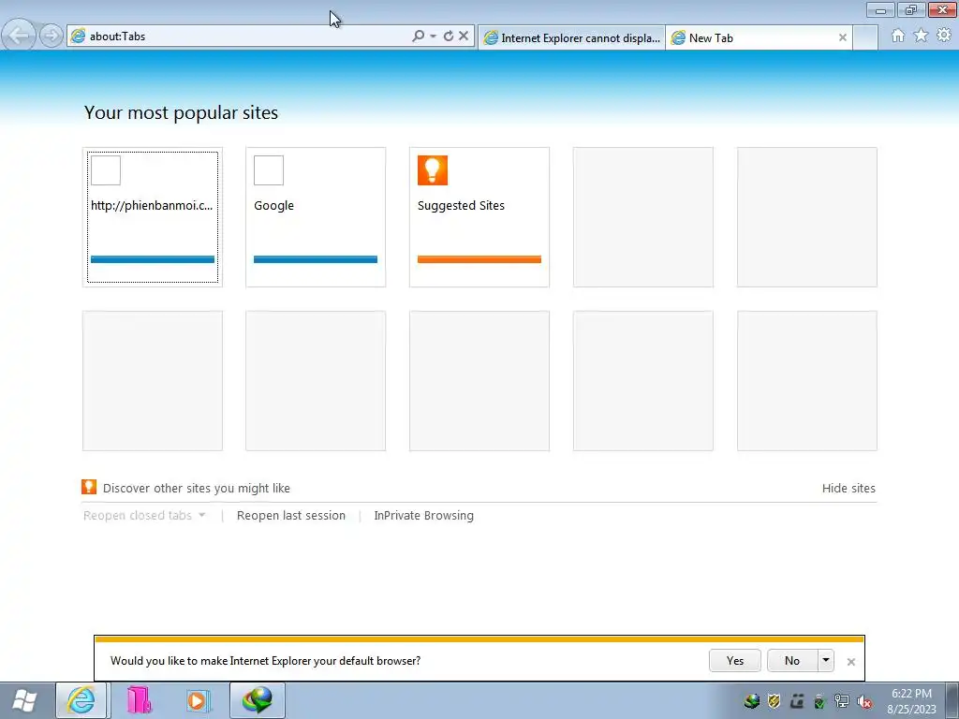Refresh the page with the reload icon
This screenshot has height=719, width=959.
pos(449,37)
